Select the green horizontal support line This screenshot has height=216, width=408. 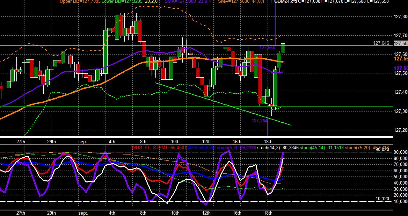[x=196, y=107]
